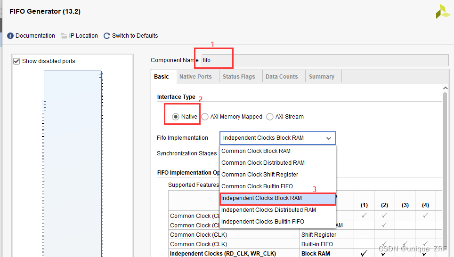
Task: Choose Independent Clocks Builtin FIFO
Action: (x=262, y=222)
